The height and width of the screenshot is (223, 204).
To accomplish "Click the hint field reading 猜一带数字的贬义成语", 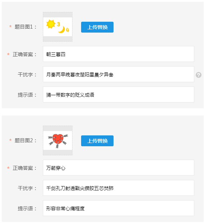I will tap(119, 94).
